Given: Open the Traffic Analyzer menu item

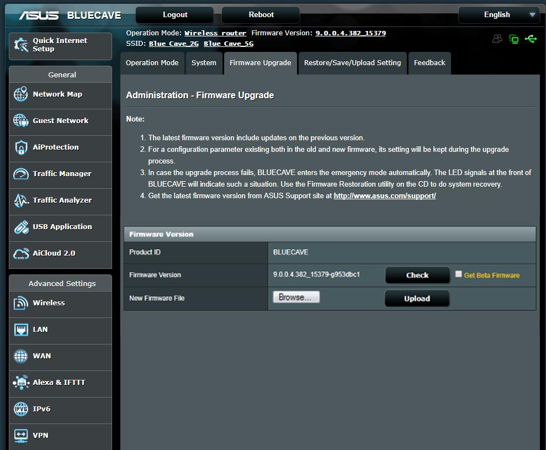Looking at the screenshot, I should (61, 200).
